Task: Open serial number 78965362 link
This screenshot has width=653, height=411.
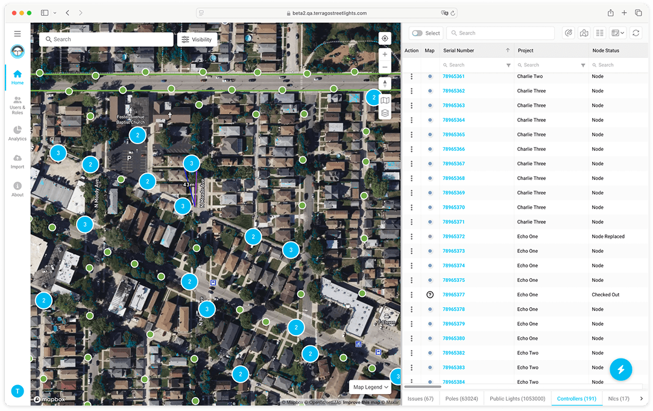Action: tap(453, 91)
